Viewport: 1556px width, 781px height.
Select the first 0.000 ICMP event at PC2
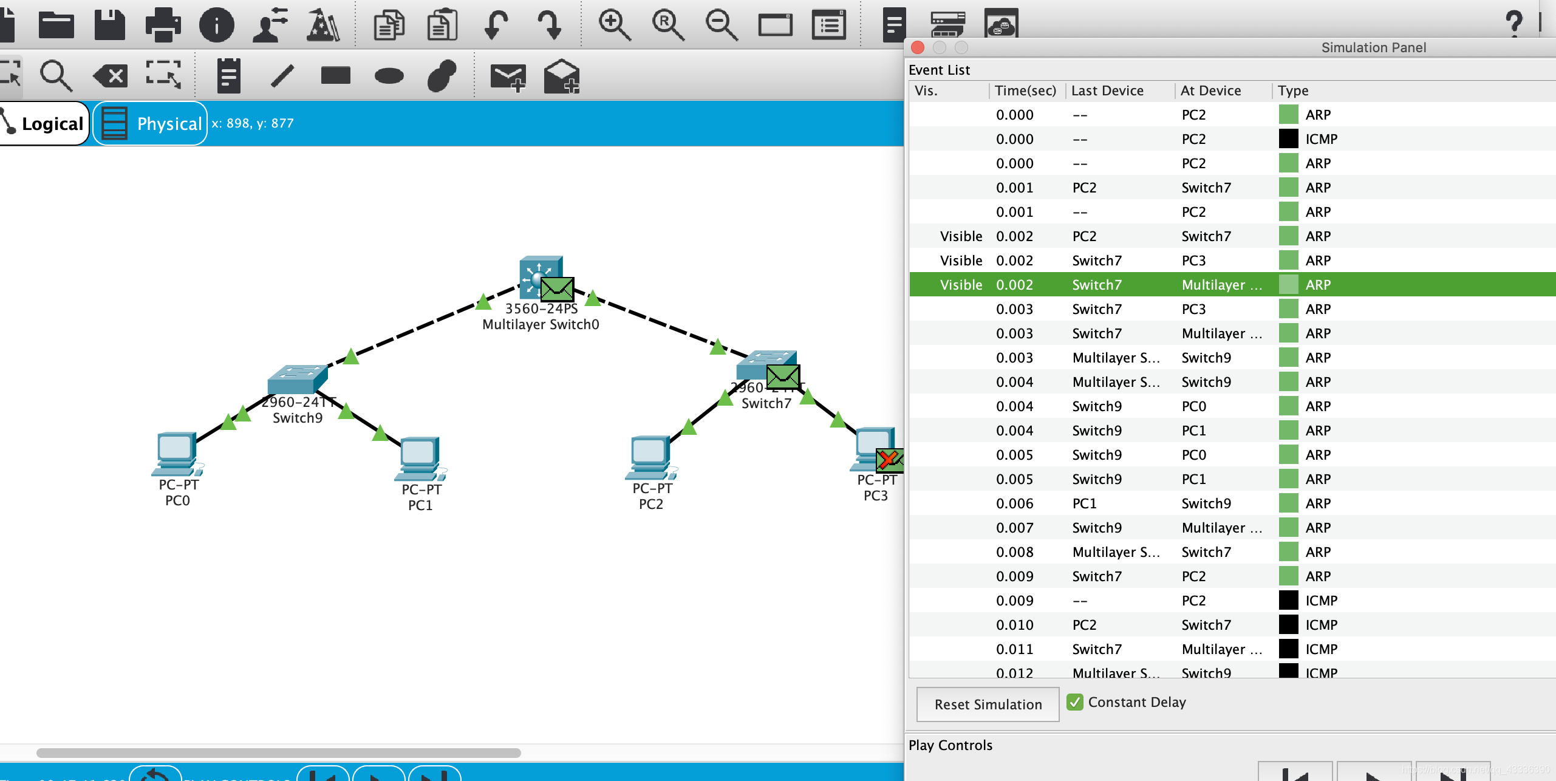click(1232, 139)
